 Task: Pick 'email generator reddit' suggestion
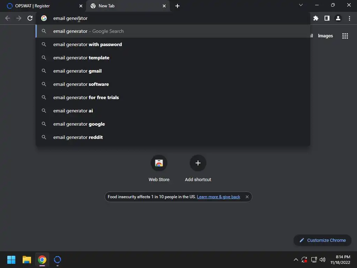173,137
